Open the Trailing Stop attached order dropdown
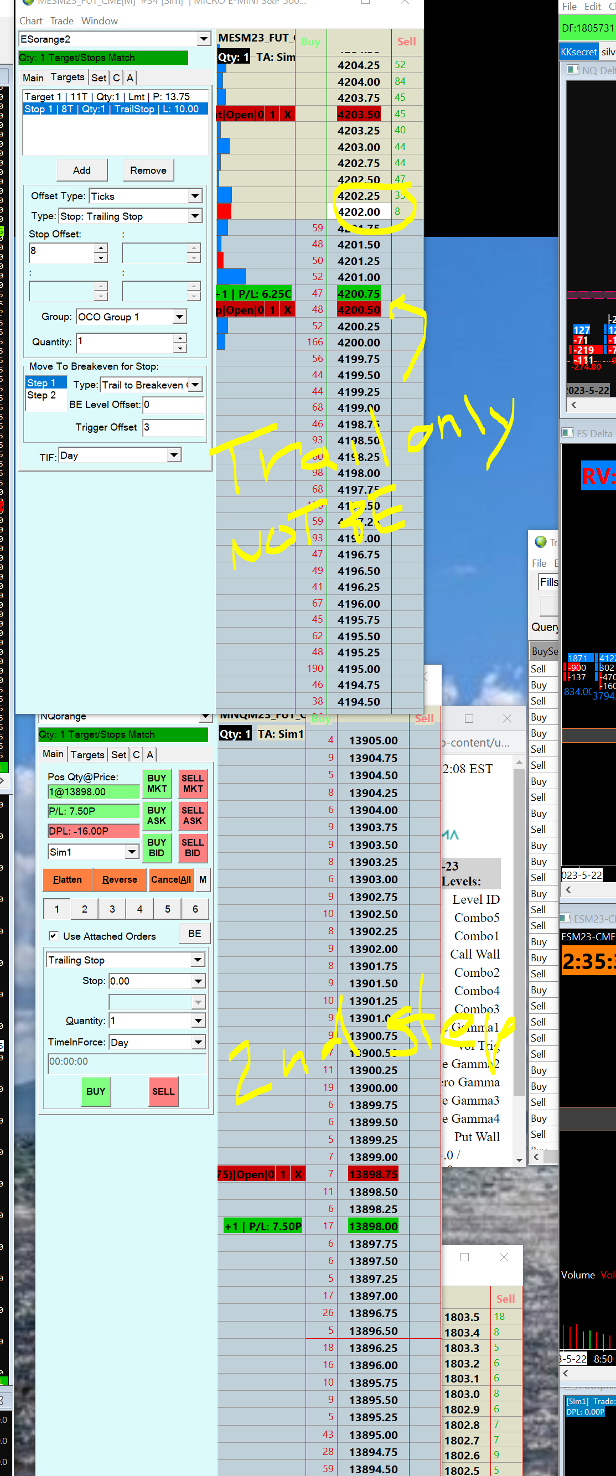616x1476 pixels. [198, 960]
